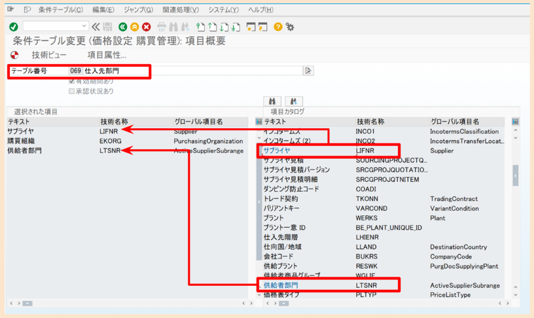Click グローバル項目名 header in 項目カタログ table
The image size is (534, 318).
pos(467,121)
